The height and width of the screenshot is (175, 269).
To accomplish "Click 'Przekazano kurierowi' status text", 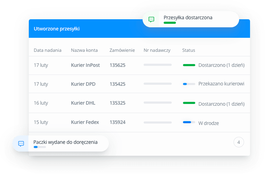I will 221,84.
